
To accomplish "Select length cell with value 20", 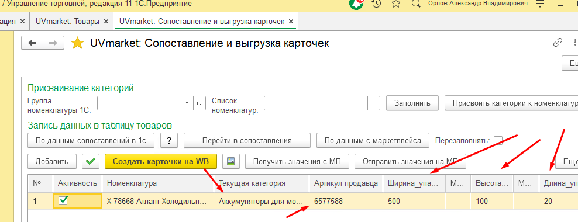I will [x=559, y=202].
